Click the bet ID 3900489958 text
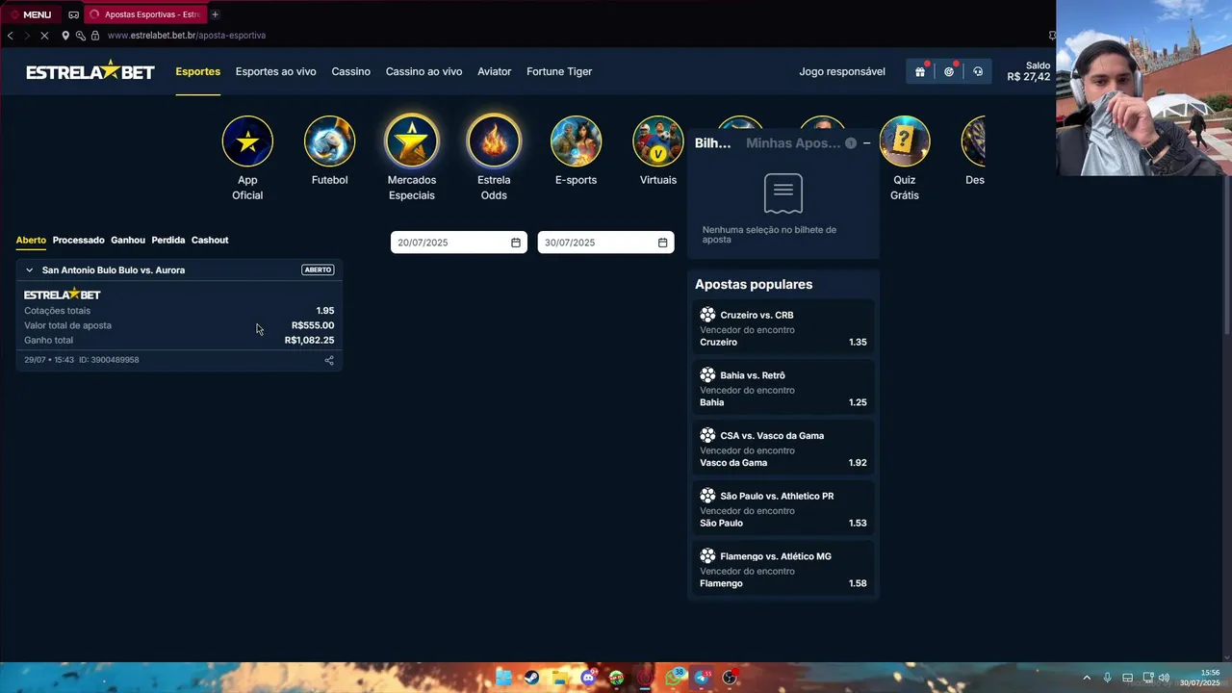The width and height of the screenshot is (1232, 693). click(109, 360)
